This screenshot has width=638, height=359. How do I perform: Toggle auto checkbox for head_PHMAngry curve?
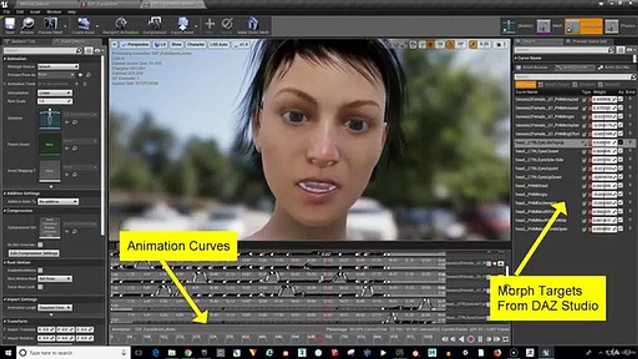point(621,194)
